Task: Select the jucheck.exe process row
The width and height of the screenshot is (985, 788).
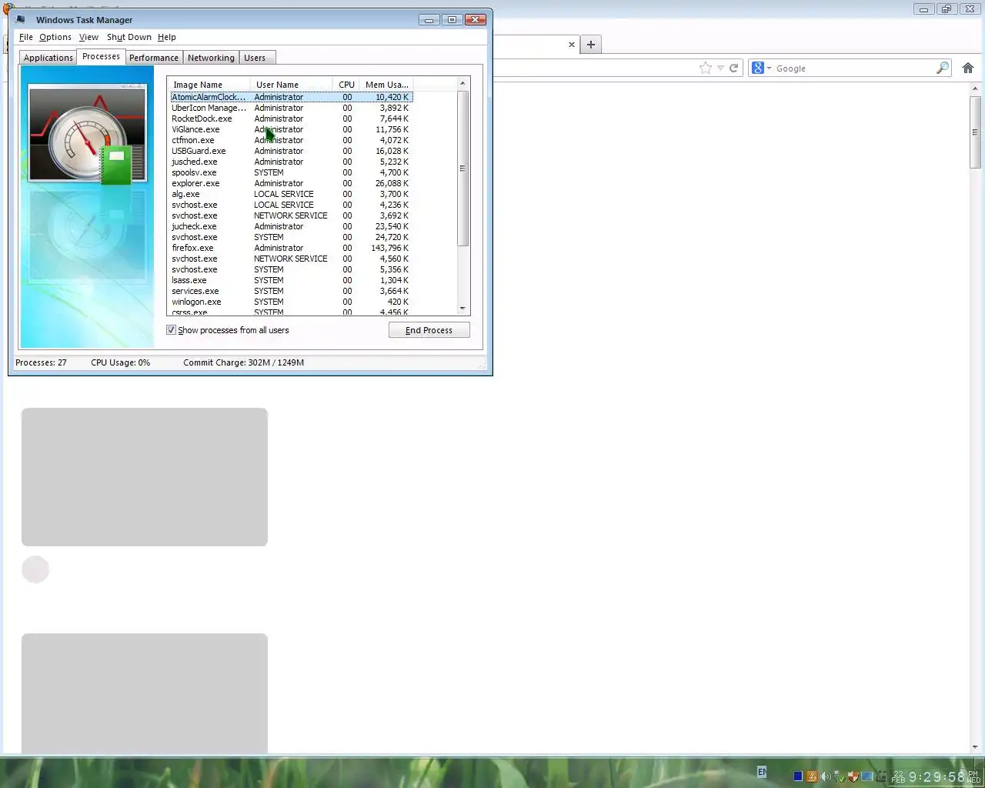Action: pyautogui.click(x=292, y=226)
